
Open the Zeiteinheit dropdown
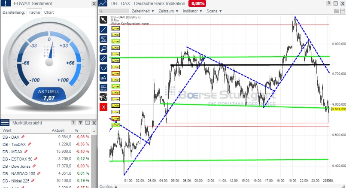pos(143,11)
